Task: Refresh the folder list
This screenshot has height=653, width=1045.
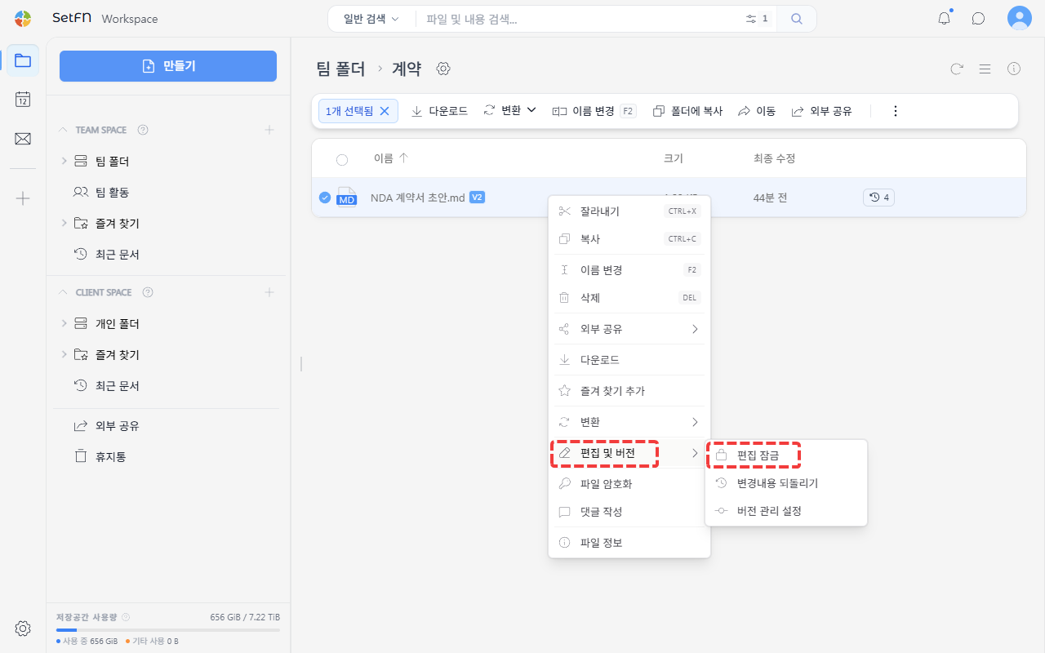Action: pos(957,69)
